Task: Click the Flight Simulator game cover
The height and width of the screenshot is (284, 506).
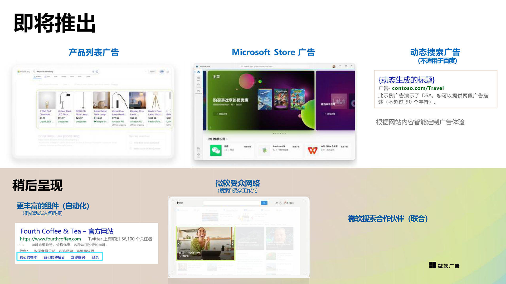Action: (264, 99)
